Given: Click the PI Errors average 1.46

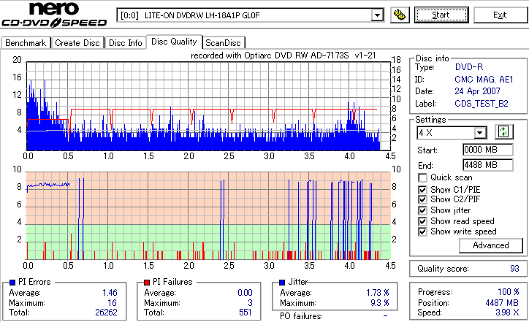Looking at the screenshot, I should pos(110,293).
